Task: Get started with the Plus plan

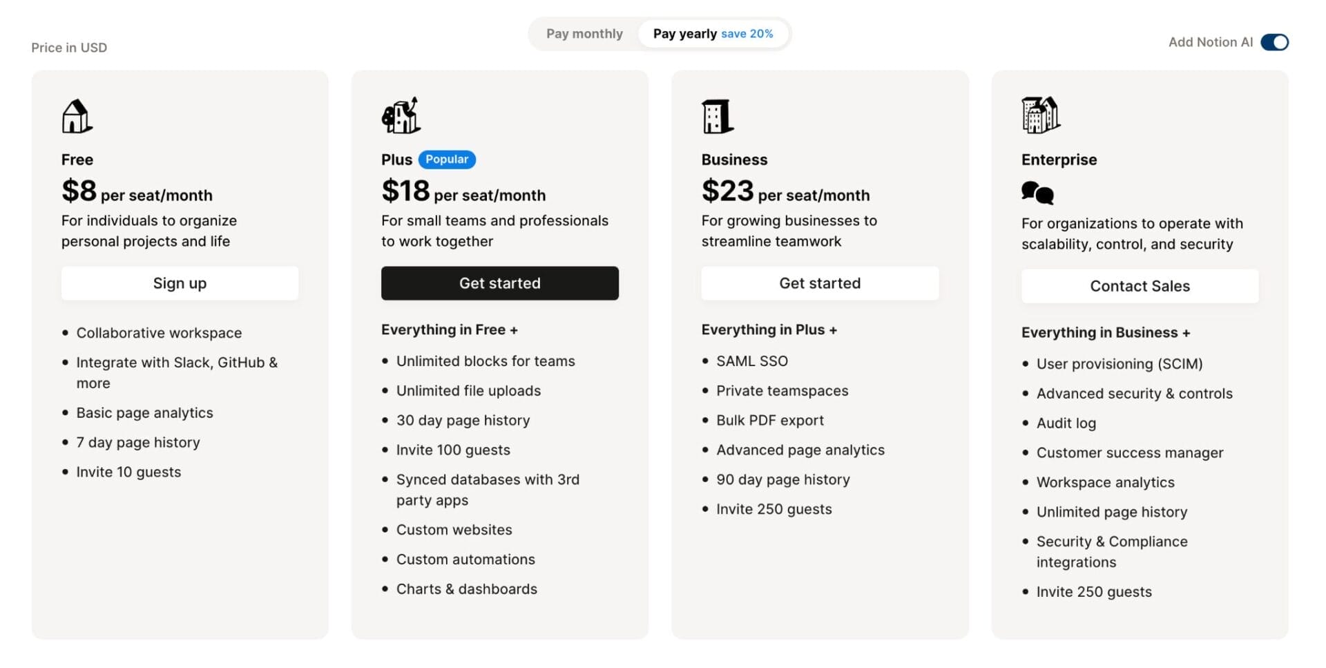Action: point(500,283)
